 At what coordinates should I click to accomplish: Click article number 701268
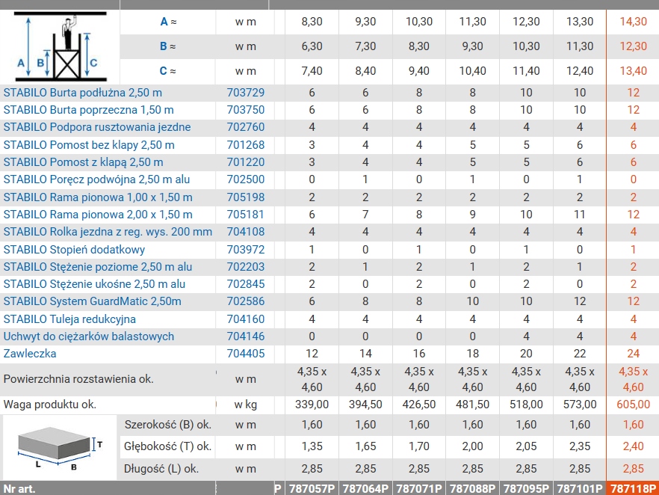pyautogui.click(x=246, y=145)
